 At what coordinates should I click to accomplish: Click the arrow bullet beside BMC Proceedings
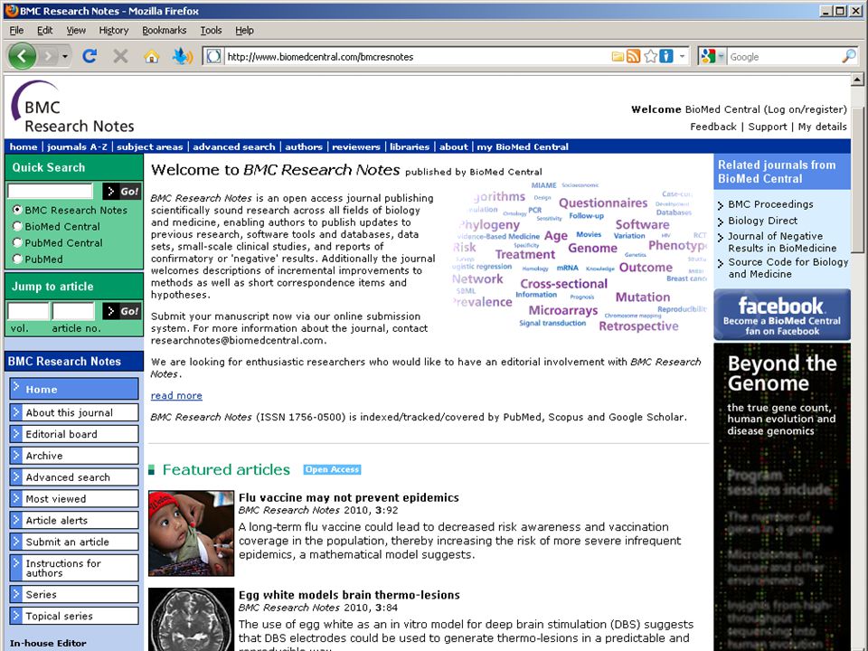click(x=721, y=205)
